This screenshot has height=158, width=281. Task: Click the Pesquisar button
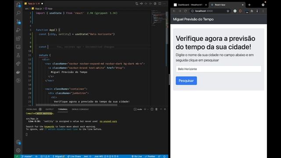[x=186, y=81]
